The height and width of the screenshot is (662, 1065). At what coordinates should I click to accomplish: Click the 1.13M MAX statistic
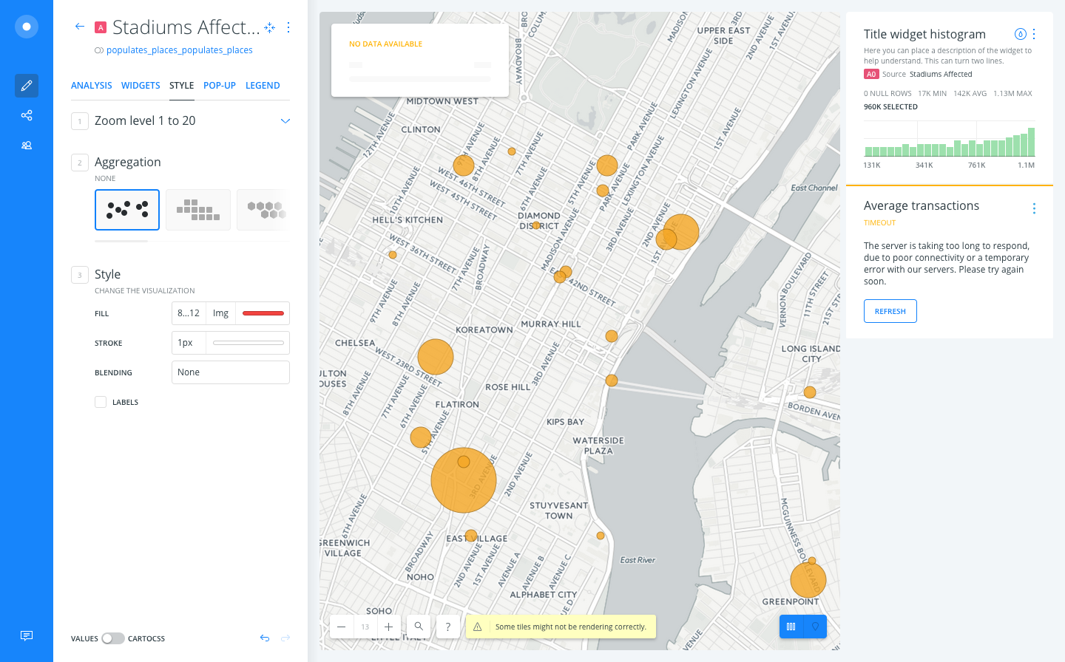pyautogui.click(x=1012, y=94)
